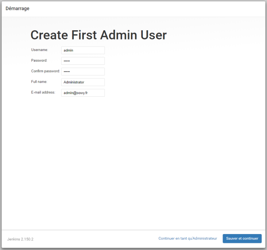Focus the Password input field

83,61
